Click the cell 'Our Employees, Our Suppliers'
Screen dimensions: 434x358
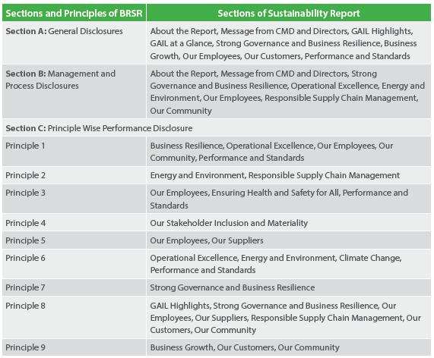[289, 240]
